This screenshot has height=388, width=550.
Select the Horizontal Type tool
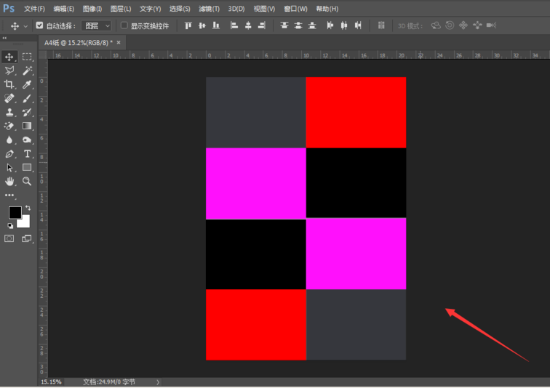click(27, 153)
